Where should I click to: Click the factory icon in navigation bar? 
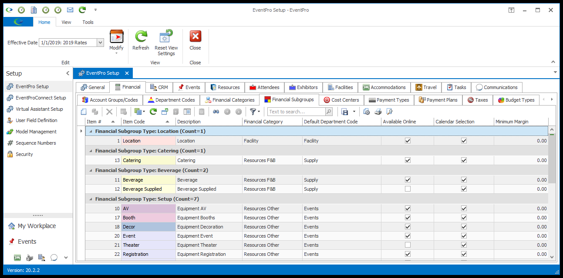pyautogui.click(x=30, y=257)
